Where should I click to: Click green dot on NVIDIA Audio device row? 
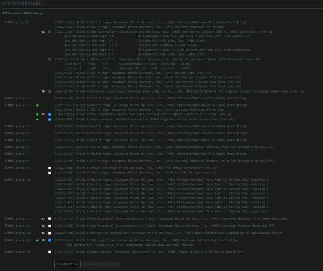pyautogui.click(x=37, y=119)
